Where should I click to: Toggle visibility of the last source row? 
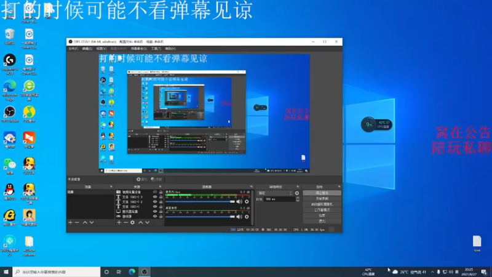click(155, 217)
